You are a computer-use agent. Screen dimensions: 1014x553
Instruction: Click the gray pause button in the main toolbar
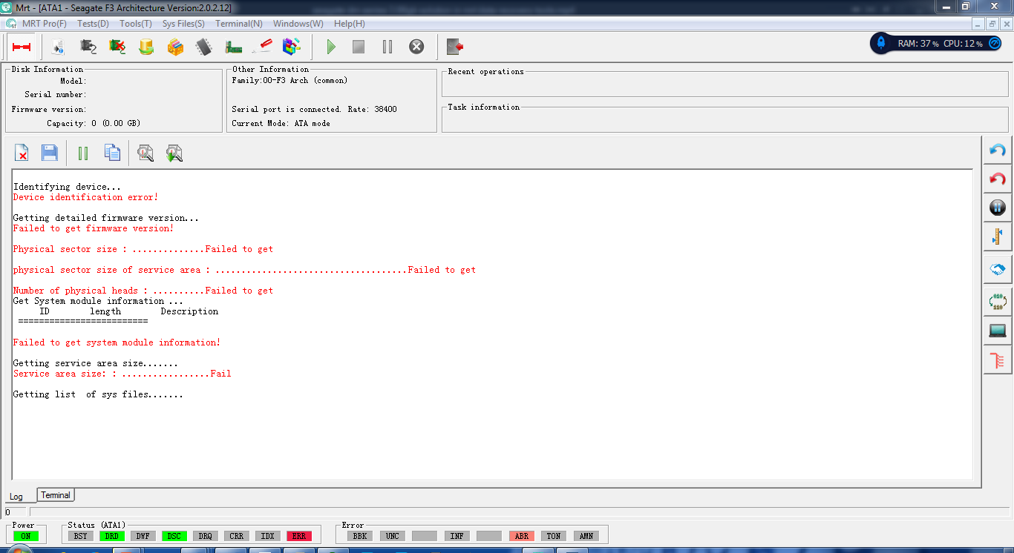point(387,47)
